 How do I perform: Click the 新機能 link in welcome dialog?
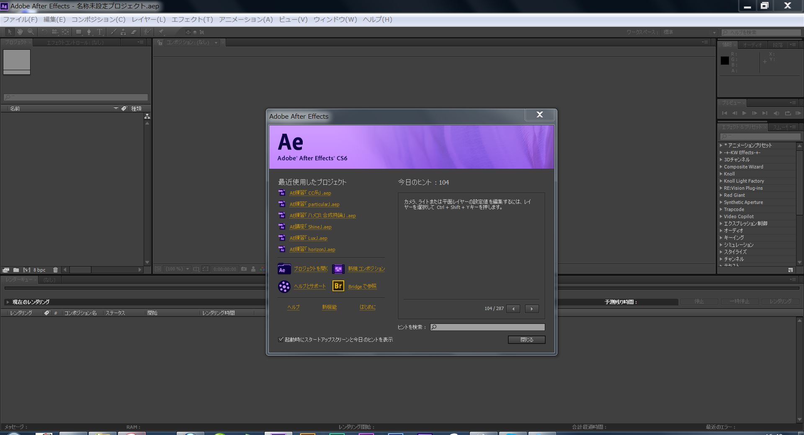(329, 307)
